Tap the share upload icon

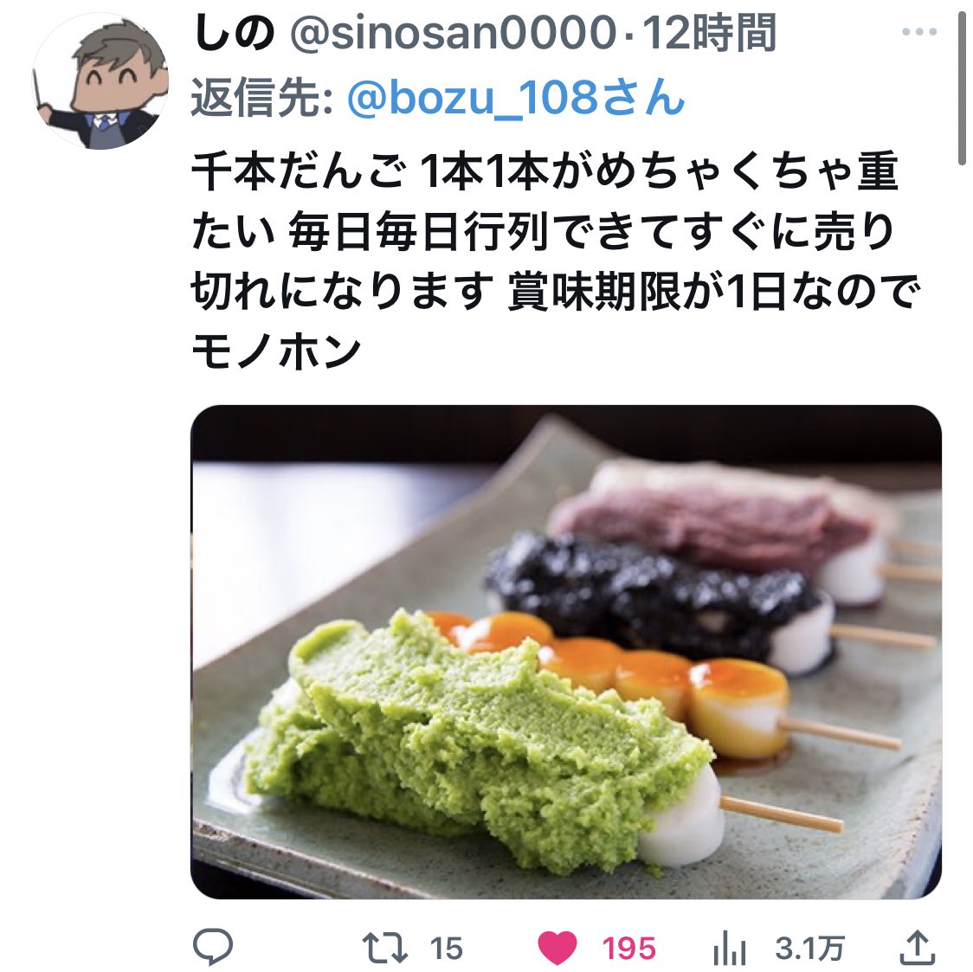pos(917,947)
